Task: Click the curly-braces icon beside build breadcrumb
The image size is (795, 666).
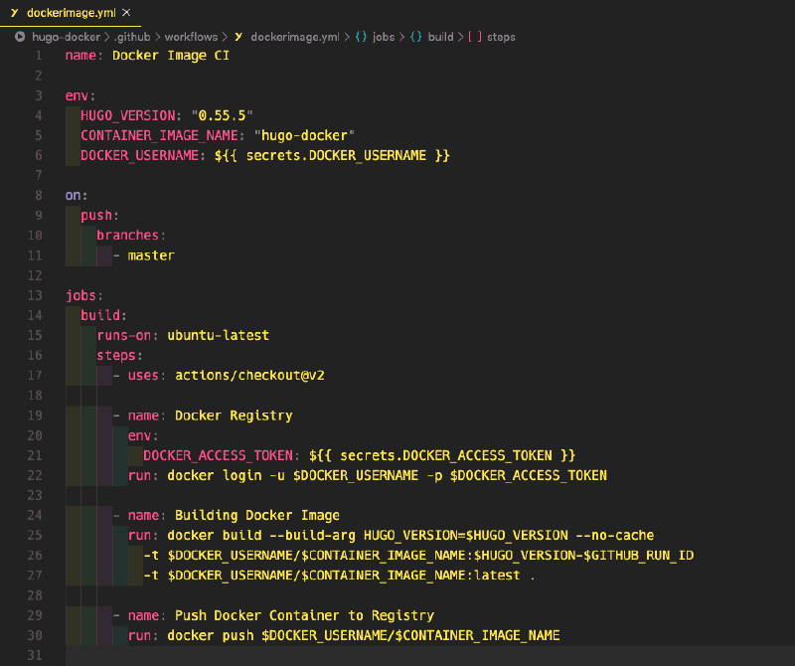Action: (417, 37)
